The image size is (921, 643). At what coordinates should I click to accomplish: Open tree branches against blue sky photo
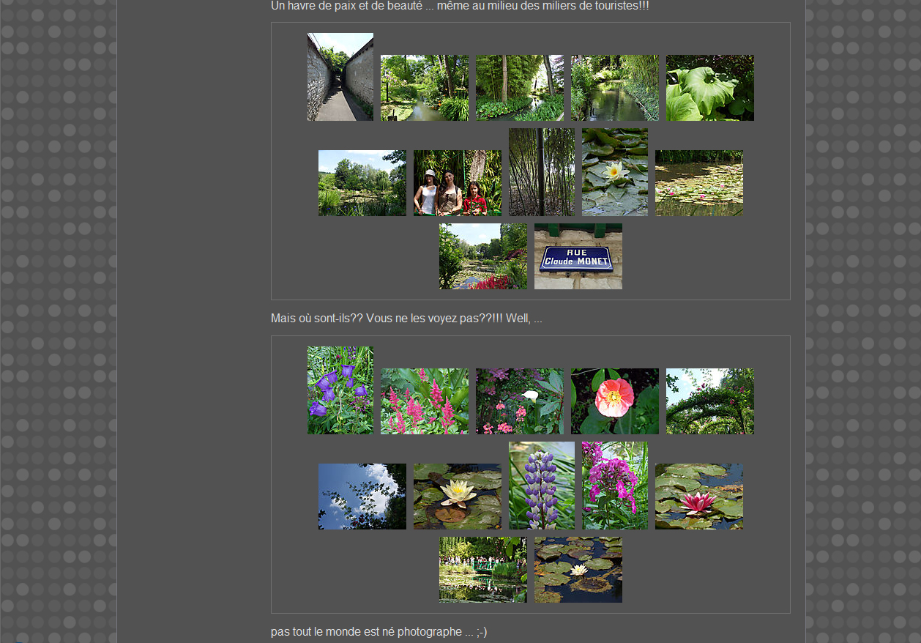[x=362, y=497]
